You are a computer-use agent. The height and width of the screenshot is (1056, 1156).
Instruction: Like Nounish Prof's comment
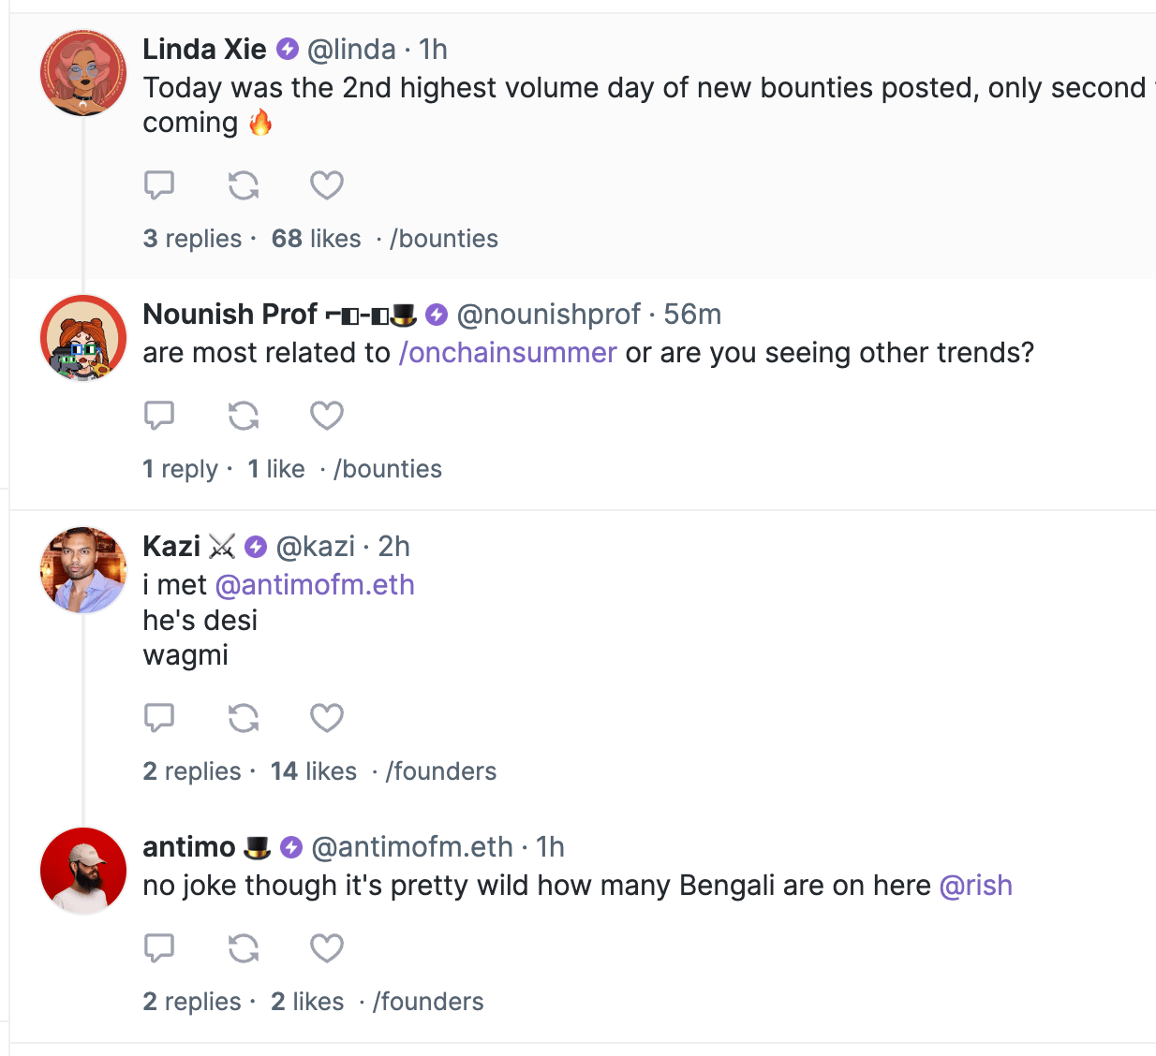click(x=327, y=415)
